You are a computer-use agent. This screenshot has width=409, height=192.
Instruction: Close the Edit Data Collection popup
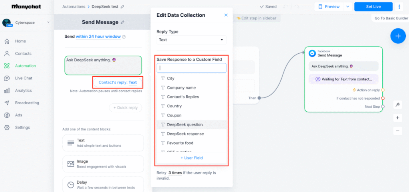pos(226,15)
